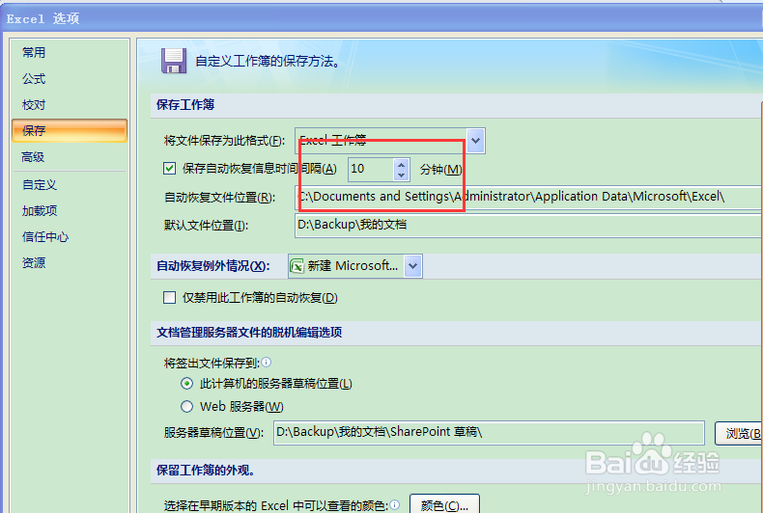Expand the file format dropdown arrow
763x513 pixels.
pyautogui.click(x=475, y=141)
